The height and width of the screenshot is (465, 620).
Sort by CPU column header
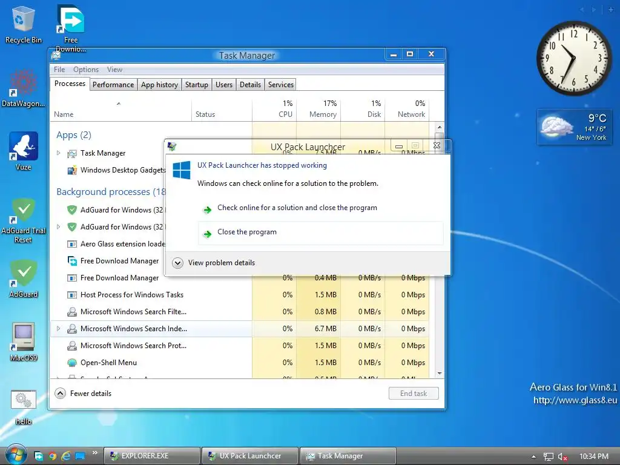274,110
